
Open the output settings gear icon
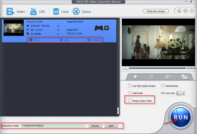click(x=107, y=28)
